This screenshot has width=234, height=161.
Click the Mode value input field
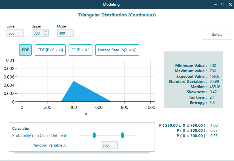(x=65, y=33)
